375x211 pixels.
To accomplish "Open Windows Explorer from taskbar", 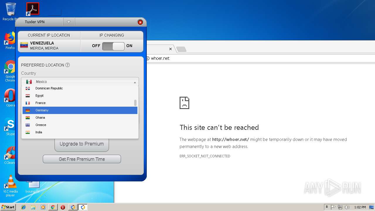I will tap(33, 207).
